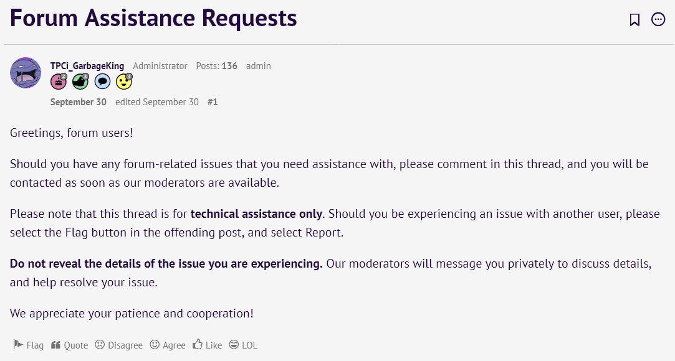The image size is (675, 361).
Task: Flag this post
Action: point(29,345)
